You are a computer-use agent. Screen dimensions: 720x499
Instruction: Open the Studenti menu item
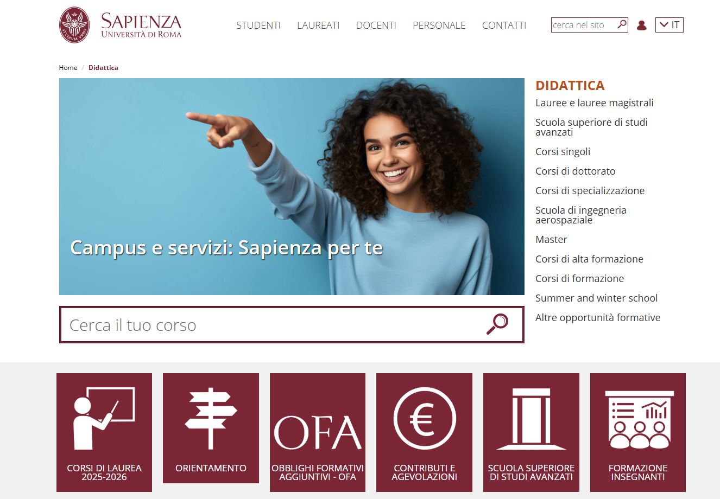coord(258,25)
